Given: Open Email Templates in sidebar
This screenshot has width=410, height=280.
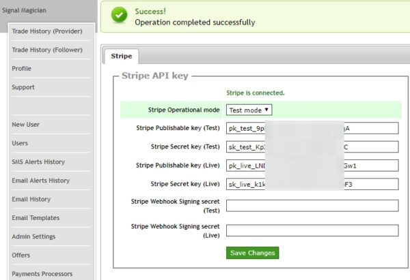Looking at the screenshot, I should pyautogui.click(x=36, y=218).
